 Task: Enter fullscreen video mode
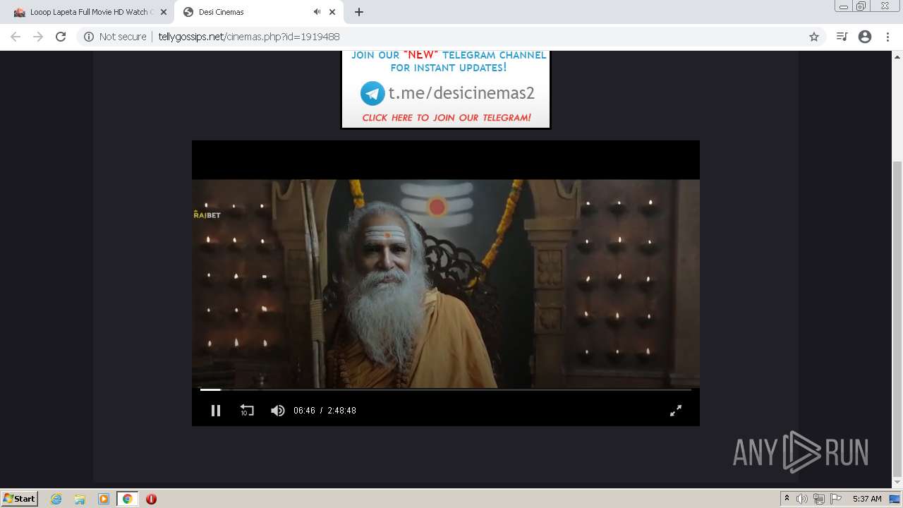point(676,411)
